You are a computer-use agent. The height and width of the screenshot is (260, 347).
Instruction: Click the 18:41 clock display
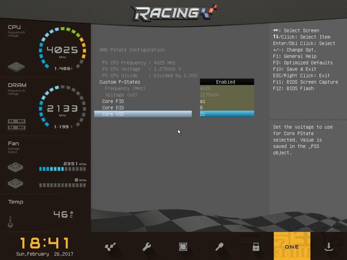click(44, 243)
